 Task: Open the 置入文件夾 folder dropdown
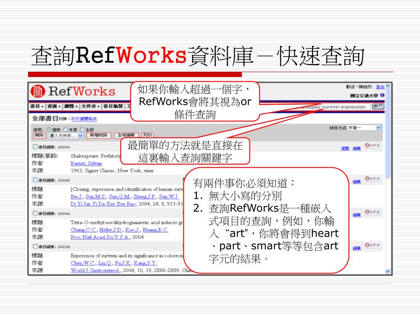pos(66,135)
